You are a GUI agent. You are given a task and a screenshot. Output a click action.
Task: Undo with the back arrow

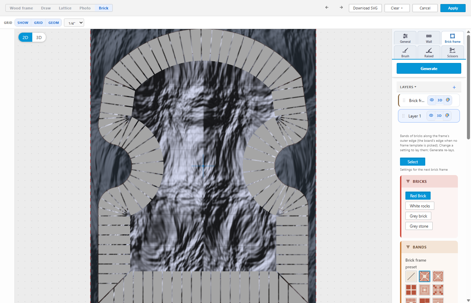[327, 8]
